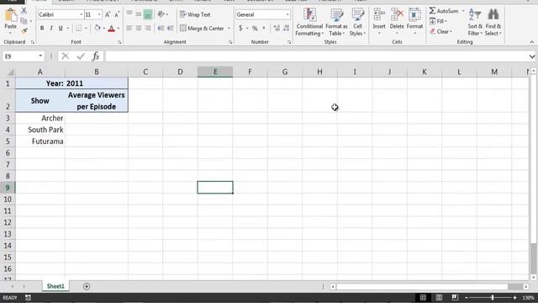Click the Merge & Center button

pos(202,28)
